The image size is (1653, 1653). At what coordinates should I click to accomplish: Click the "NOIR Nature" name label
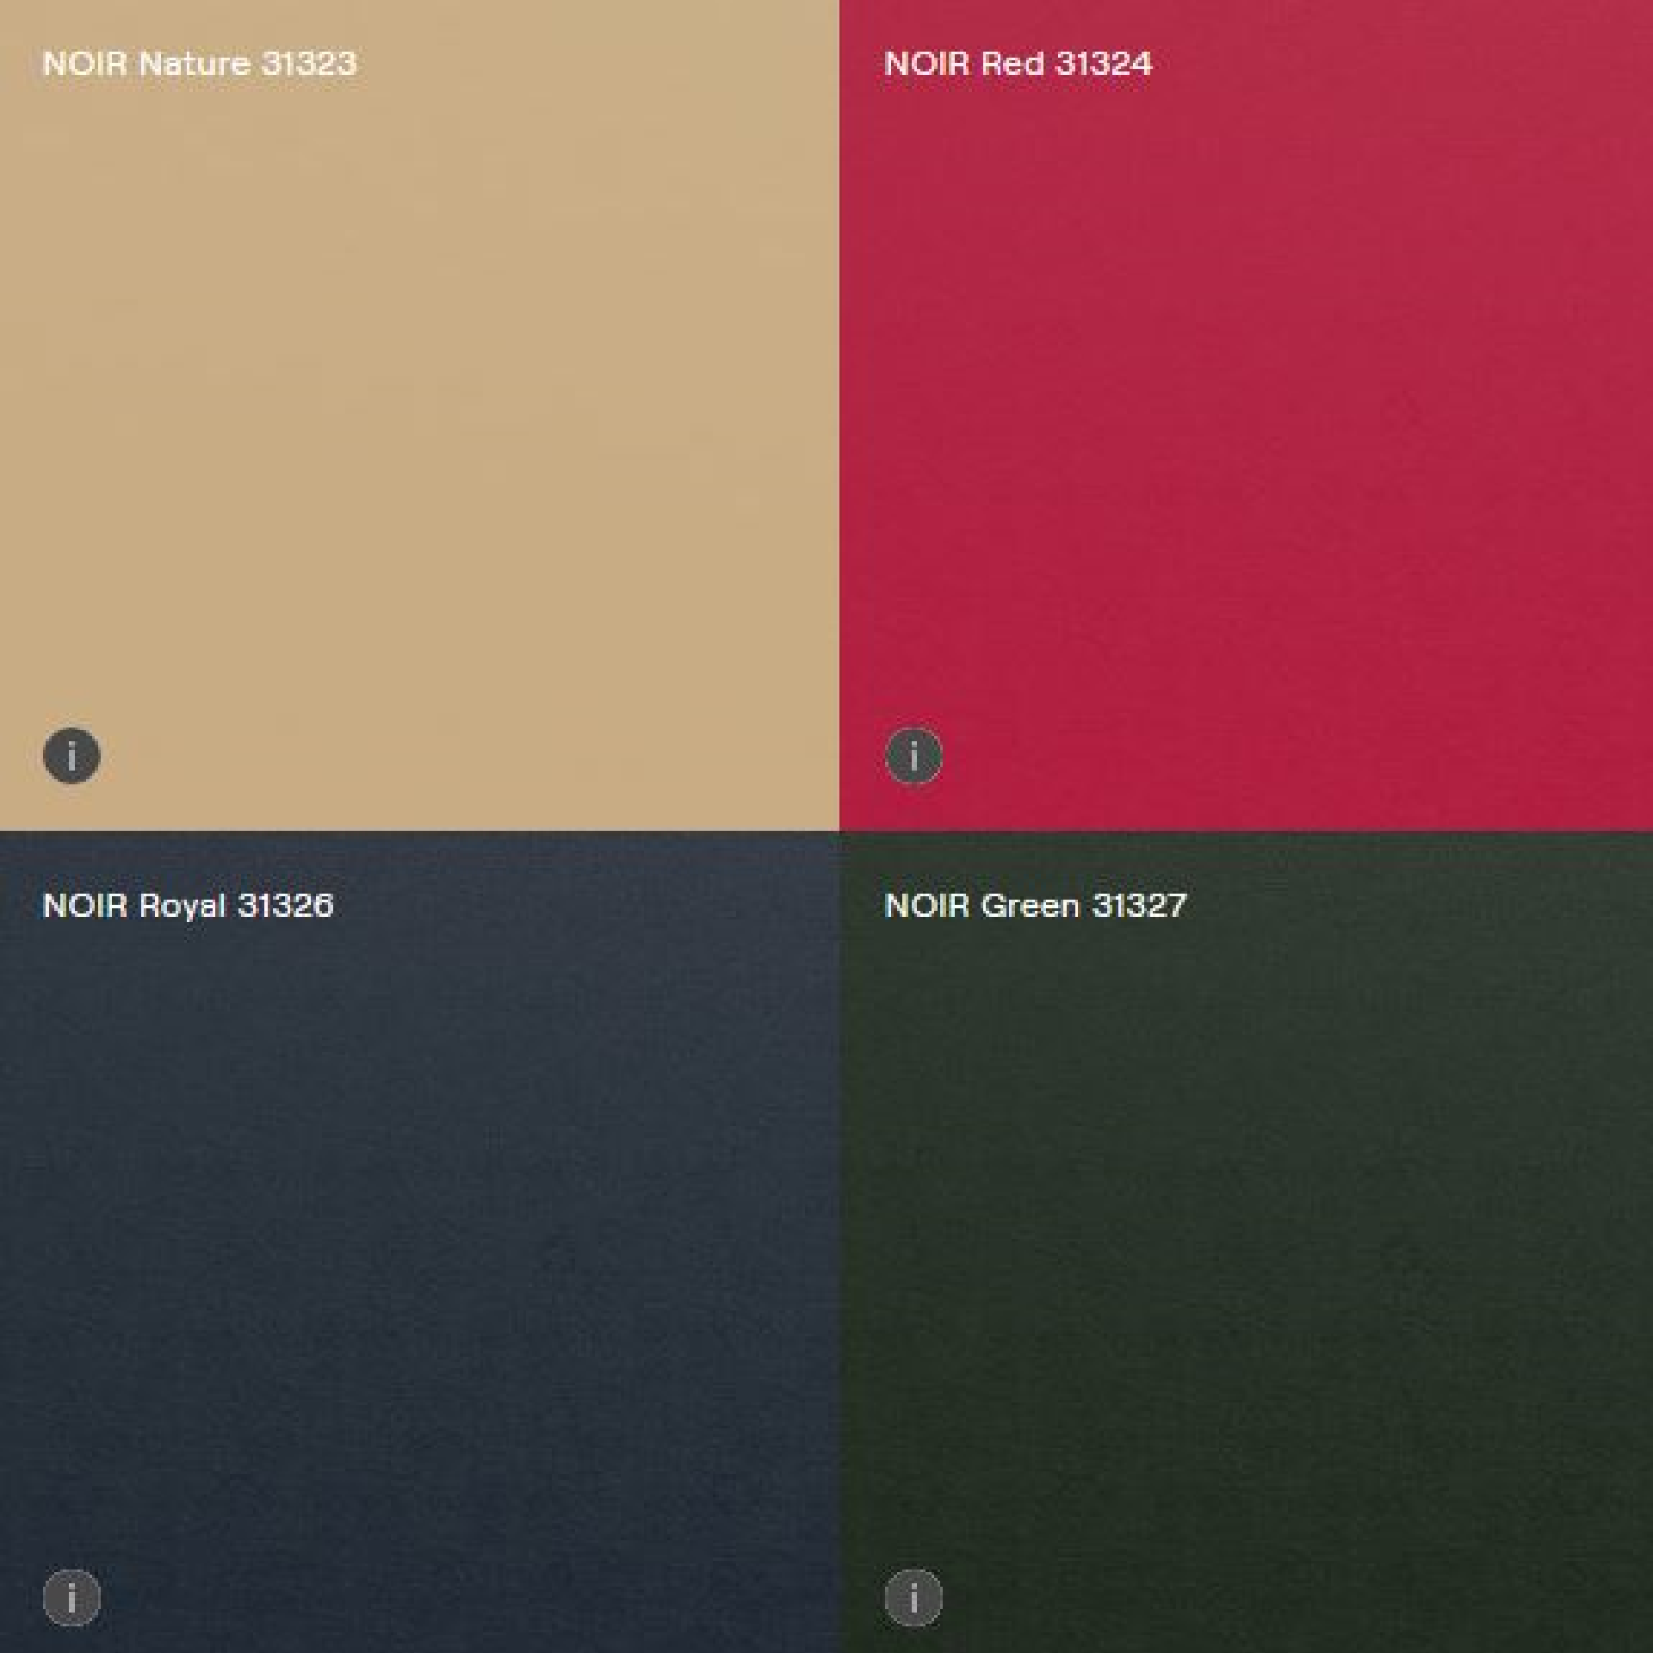coord(146,64)
